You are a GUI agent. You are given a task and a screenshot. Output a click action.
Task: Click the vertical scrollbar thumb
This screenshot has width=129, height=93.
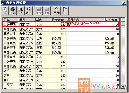click(x=123, y=24)
